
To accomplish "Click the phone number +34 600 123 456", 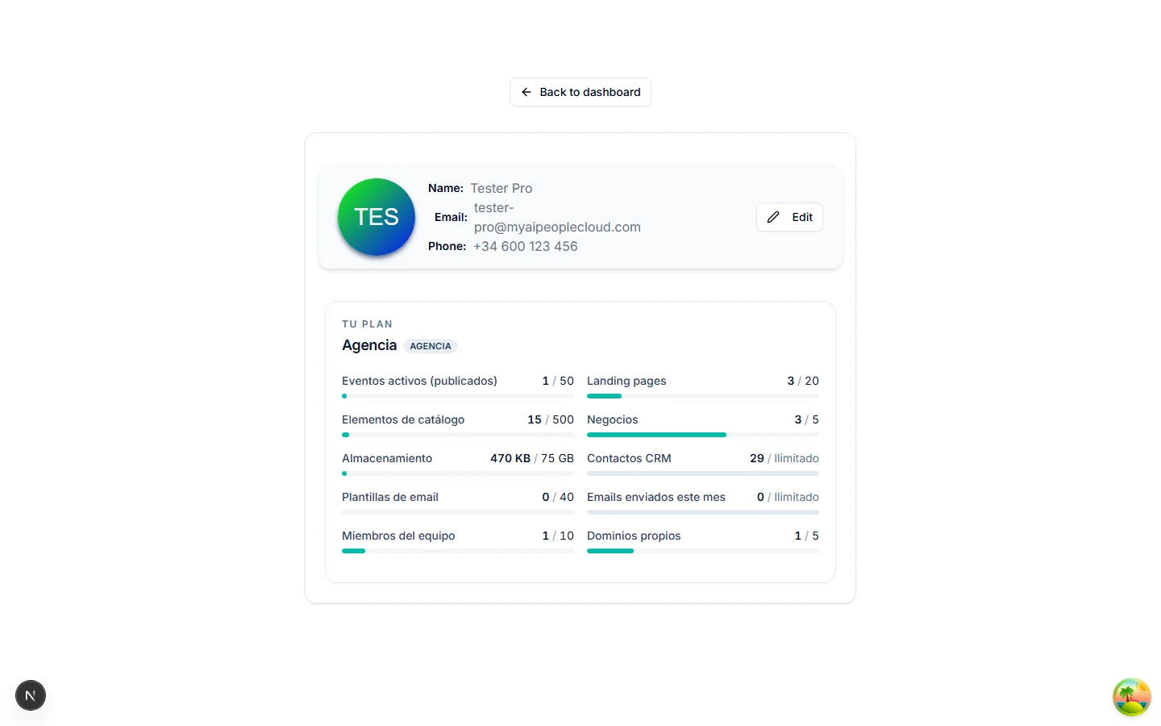I will point(526,246).
